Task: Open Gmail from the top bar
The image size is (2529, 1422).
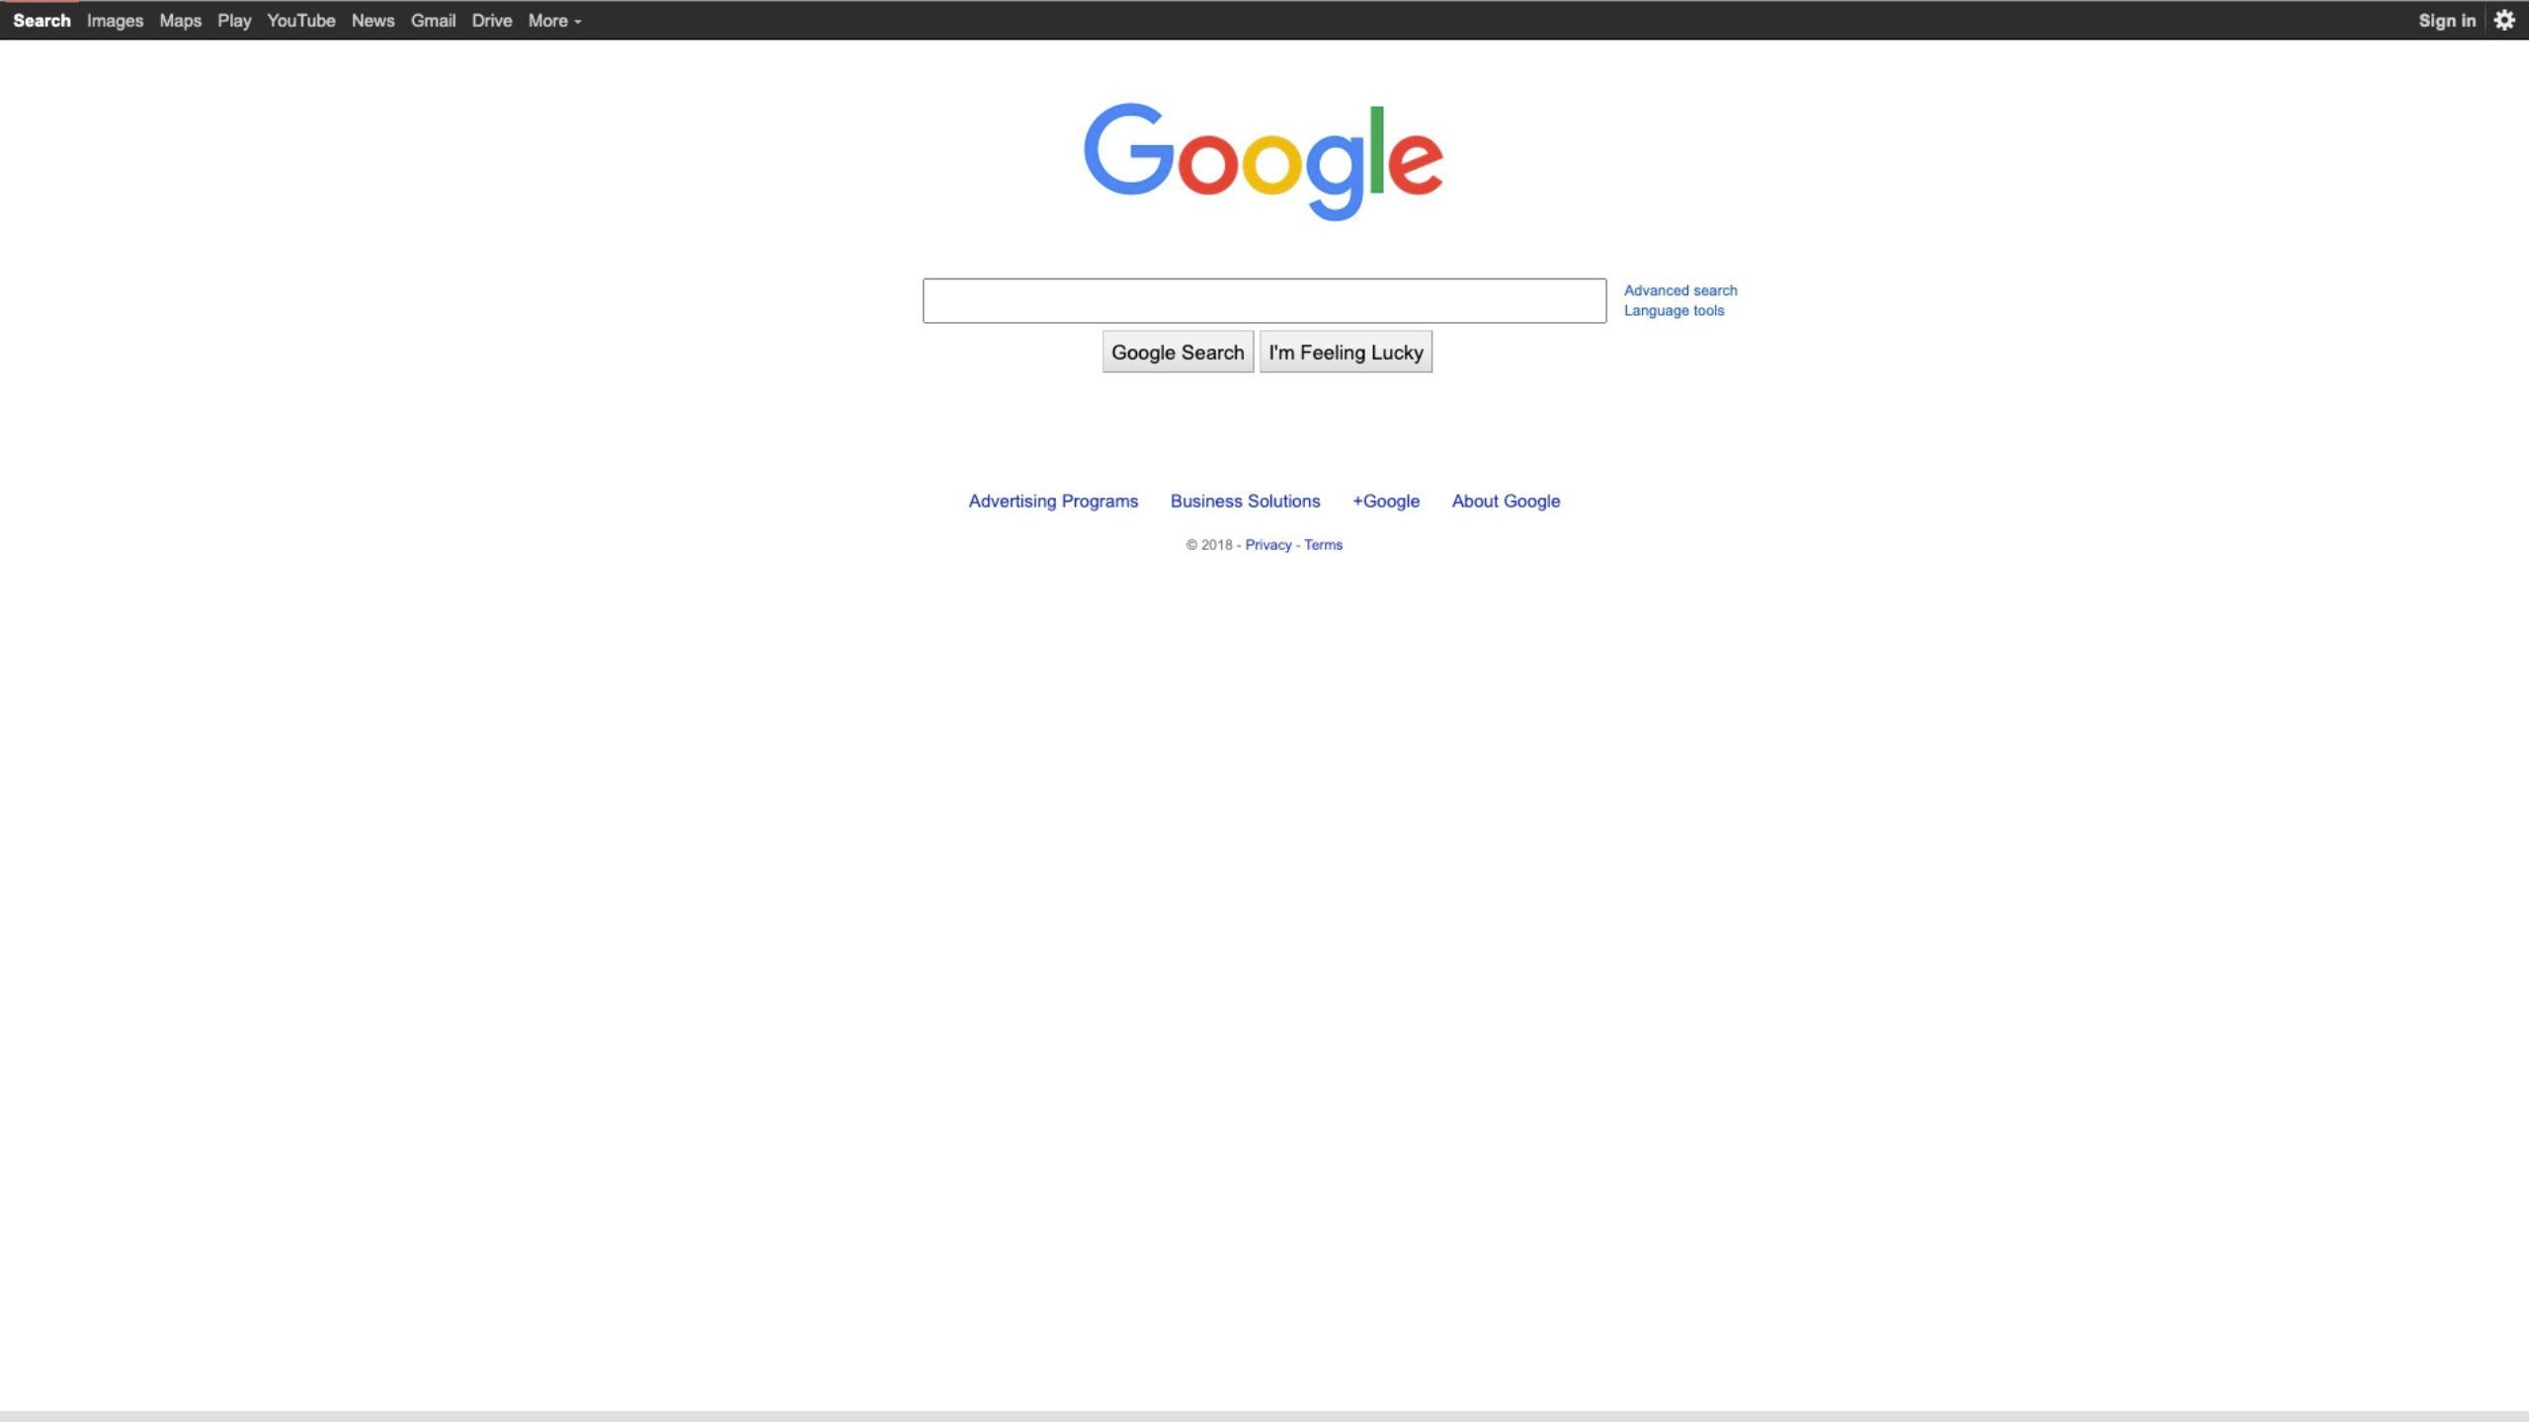Action: pos(433,21)
